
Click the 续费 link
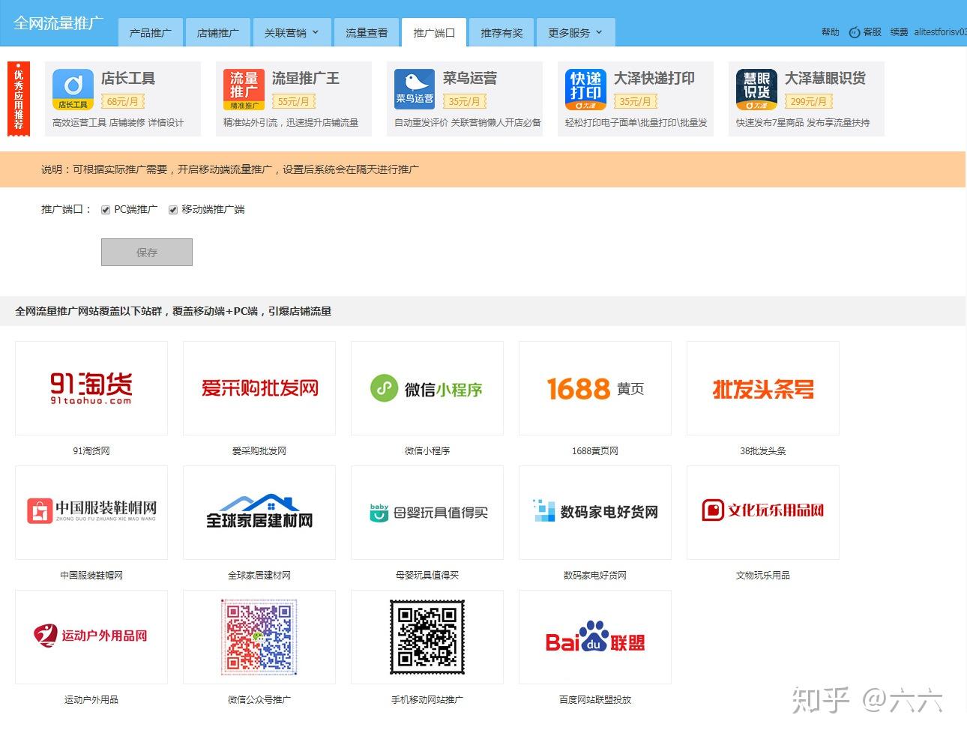[899, 32]
